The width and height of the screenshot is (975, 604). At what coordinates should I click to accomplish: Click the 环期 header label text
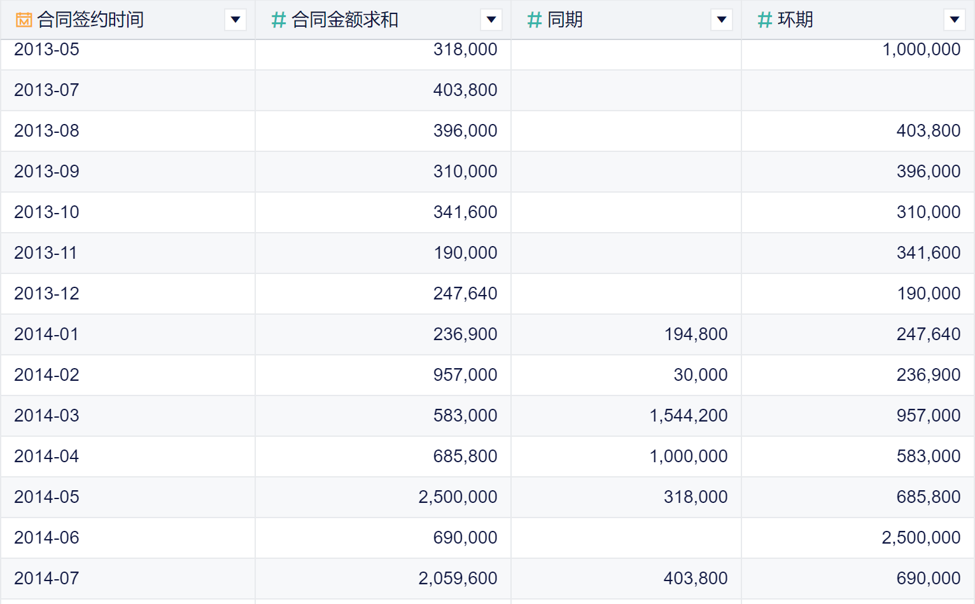click(x=796, y=20)
